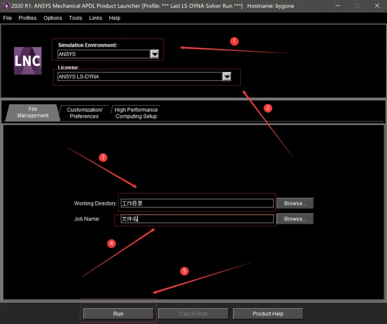Click the LNC product logo
The height and width of the screenshot is (324, 387).
click(x=27, y=61)
